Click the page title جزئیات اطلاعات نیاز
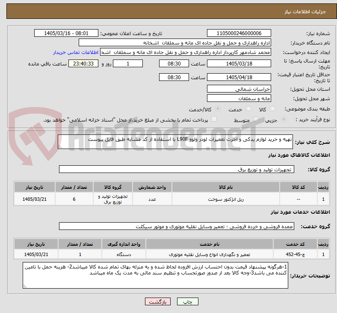Screen dimensions: 337x313 click(305, 12)
